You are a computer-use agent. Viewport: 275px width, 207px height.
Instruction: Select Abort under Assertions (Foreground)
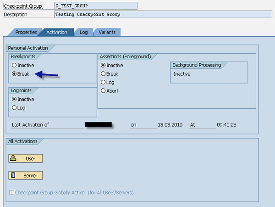104,90
